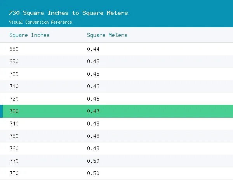233x181 pixels.
Task: Select the 760 square inches cell
Action: [x=14, y=148]
